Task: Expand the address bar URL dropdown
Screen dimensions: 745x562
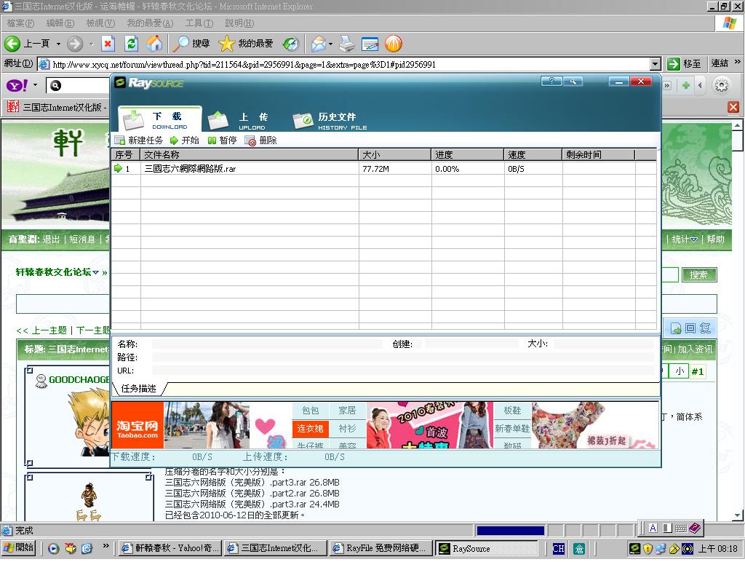Action: point(655,64)
